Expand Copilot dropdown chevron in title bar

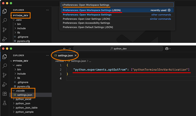point(170,49)
